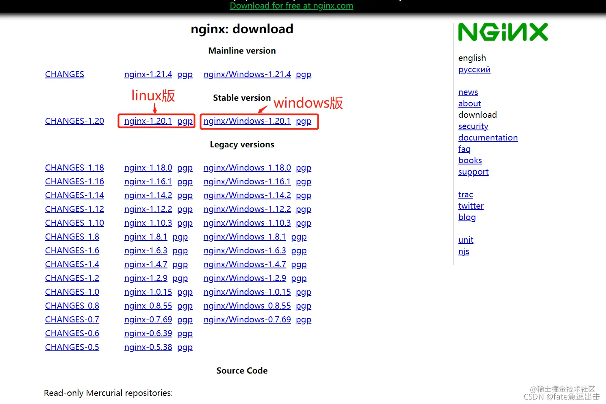The height and width of the screenshot is (404, 606).
Task: Open CHANGES-1.2 link
Action: click(72, 278)
